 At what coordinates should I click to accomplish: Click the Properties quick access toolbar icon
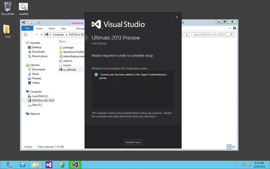(x=30, y=23)
